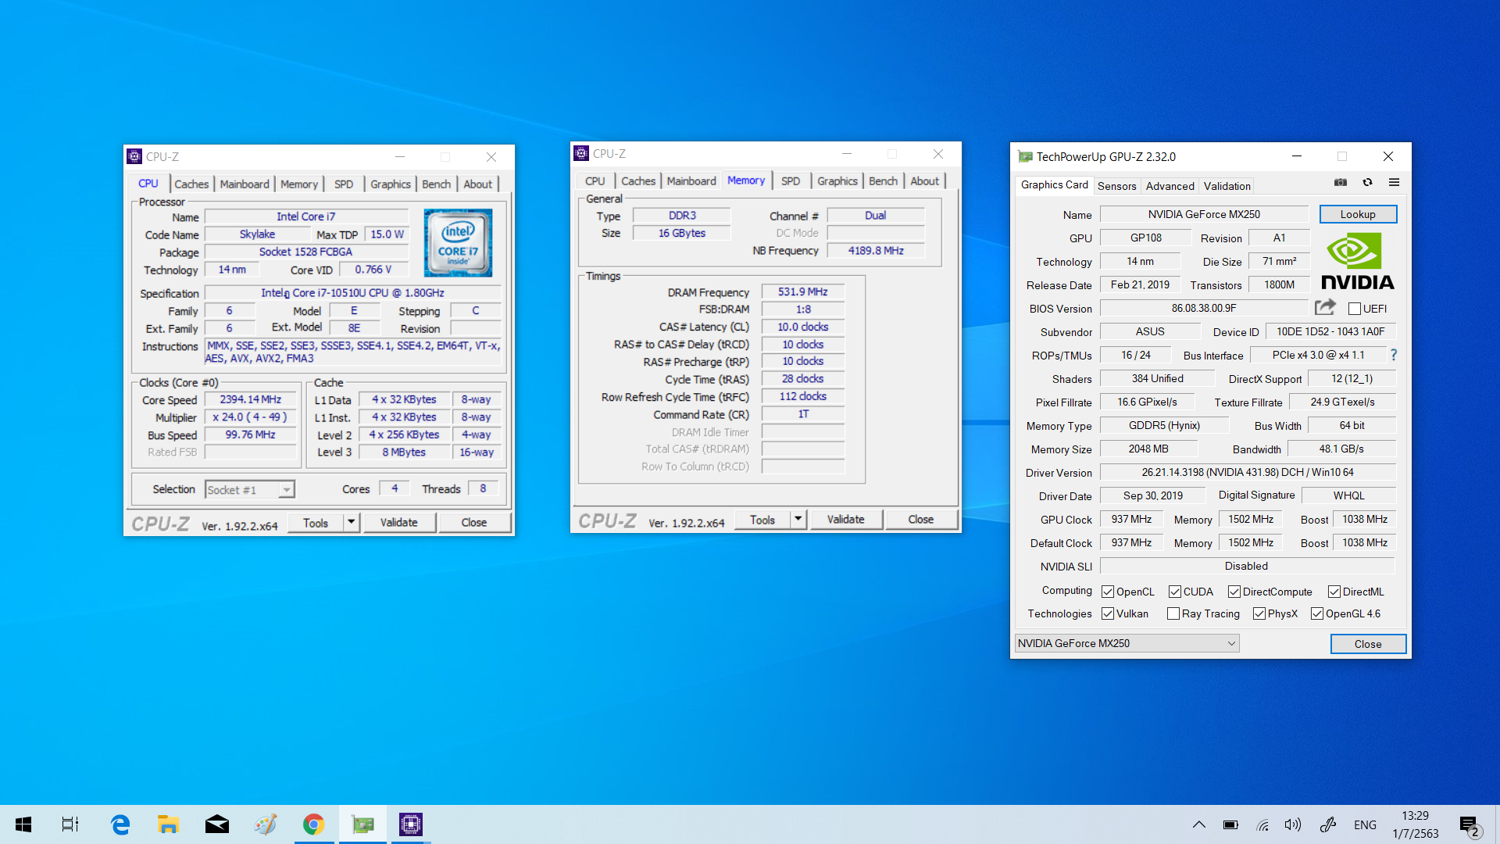The height and width of the screenshot is (844, 1500).
Task: Toggle the DirectML checkbox
Action: 1334,592
